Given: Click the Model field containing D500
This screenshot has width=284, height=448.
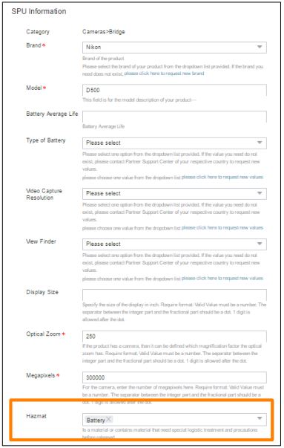Looking at the screenshot, I should coord(174,90).
